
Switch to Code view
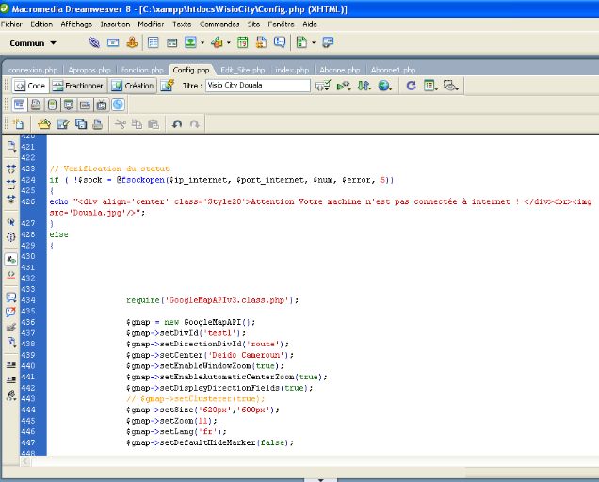click(x=30, y=85)
